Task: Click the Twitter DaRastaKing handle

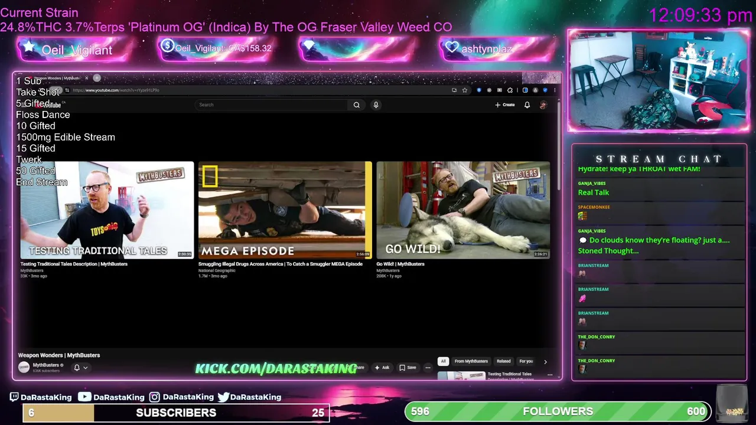Action: point(249,397)
